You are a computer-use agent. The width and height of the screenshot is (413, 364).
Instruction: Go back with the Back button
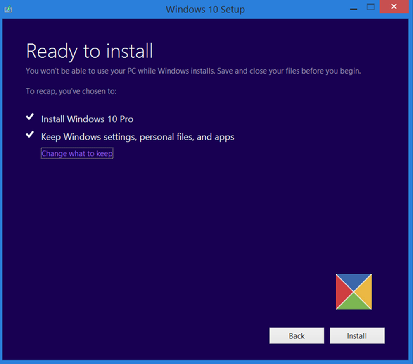pos(297,336)
